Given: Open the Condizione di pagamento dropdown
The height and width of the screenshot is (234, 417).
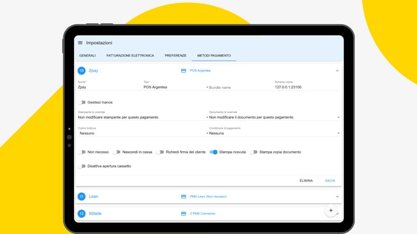Looking at the screenshot, I should tap(274, 133).
